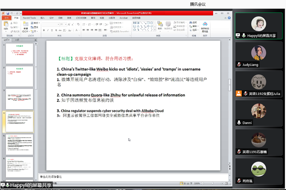This screenshot has height=190, width=286.
Task: Click the Minimize Ribbon caret icon
Action: [225, 18]
